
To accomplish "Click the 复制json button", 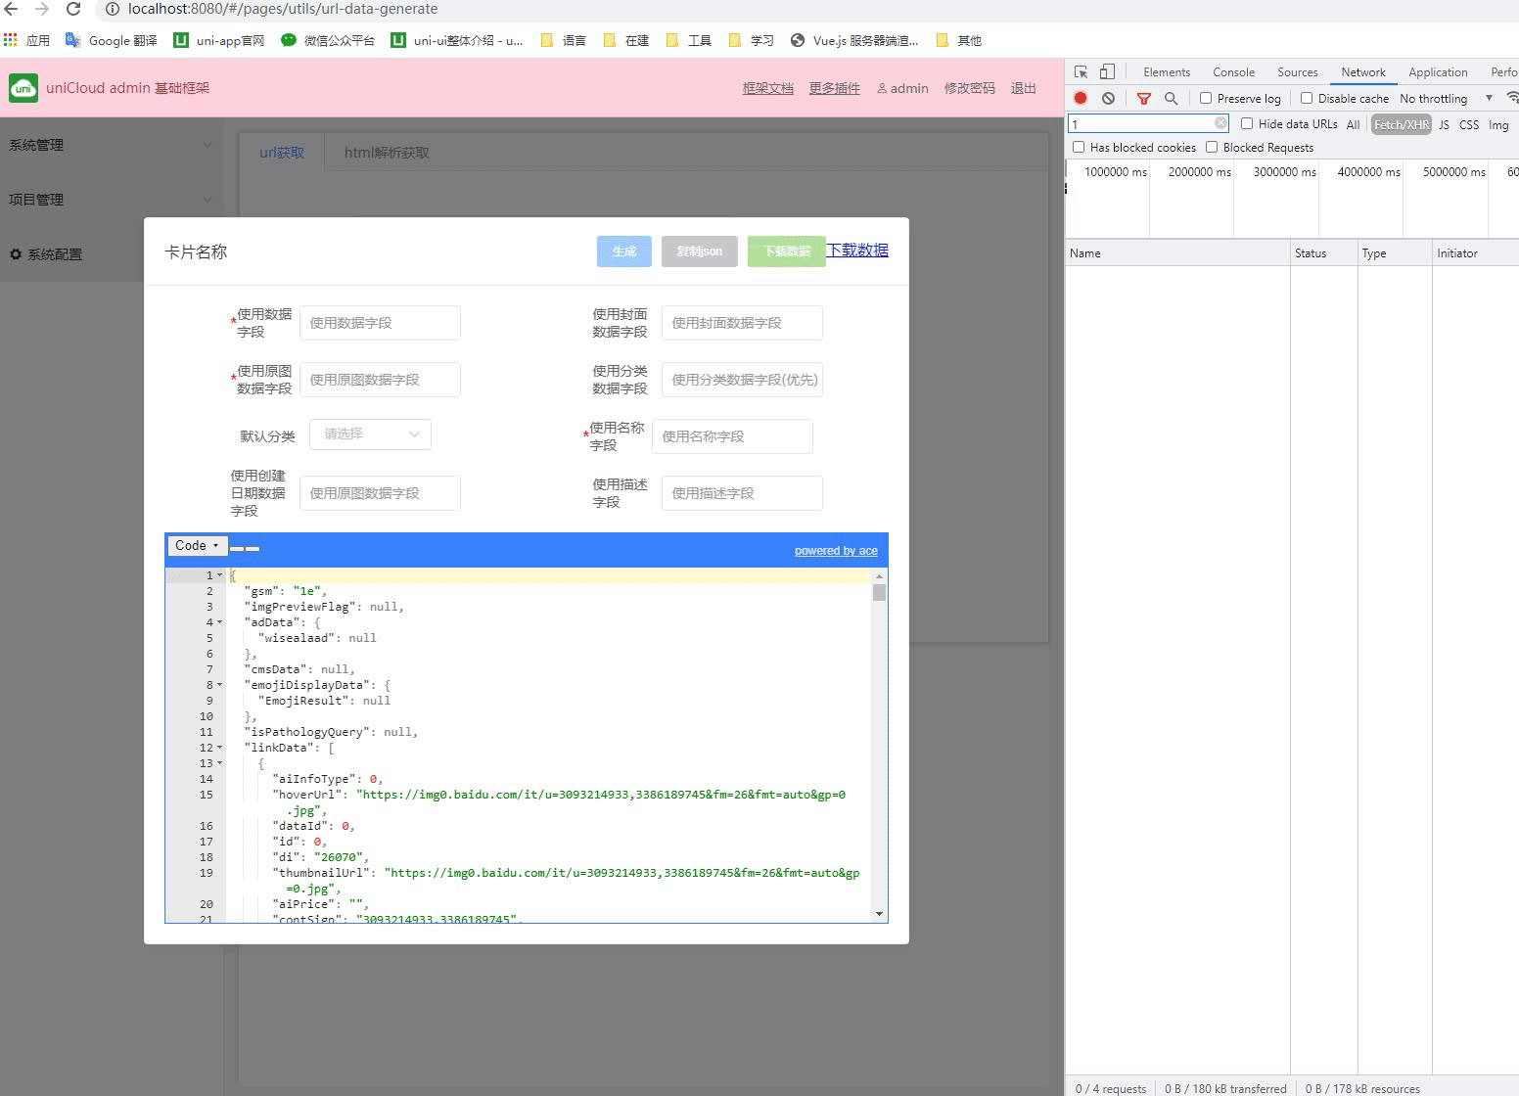I will click(x=700, y=251).
